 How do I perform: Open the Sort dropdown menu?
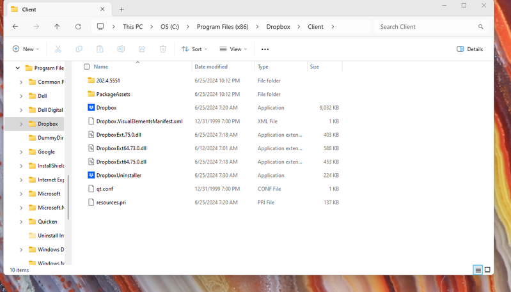click(x=194, y=49)
